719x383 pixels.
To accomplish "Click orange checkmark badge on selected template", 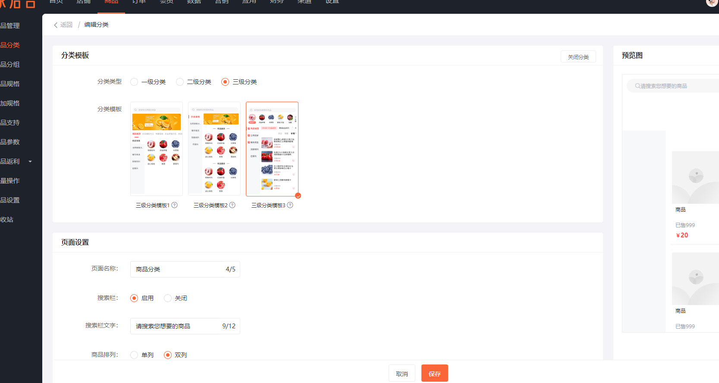I will point(298,196).
